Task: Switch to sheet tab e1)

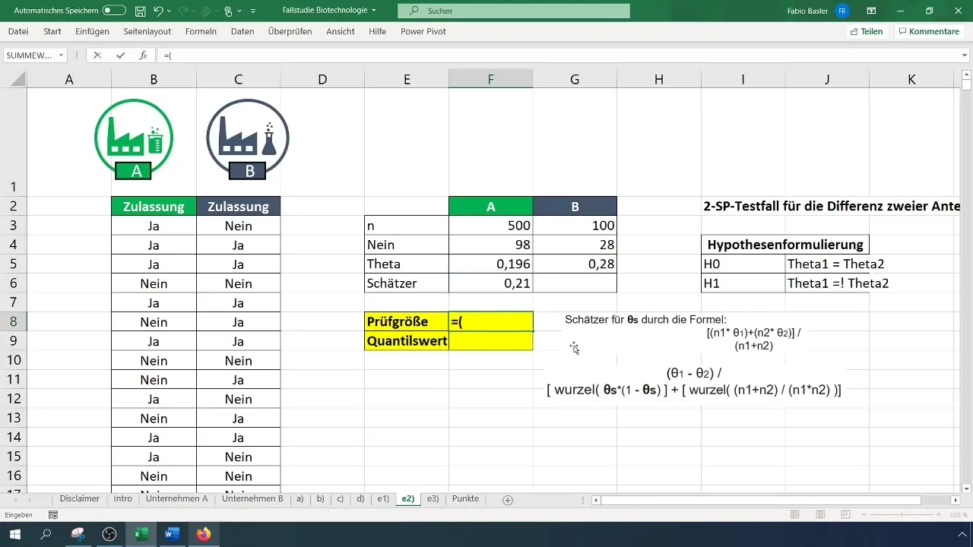Action: coord(383,499)
